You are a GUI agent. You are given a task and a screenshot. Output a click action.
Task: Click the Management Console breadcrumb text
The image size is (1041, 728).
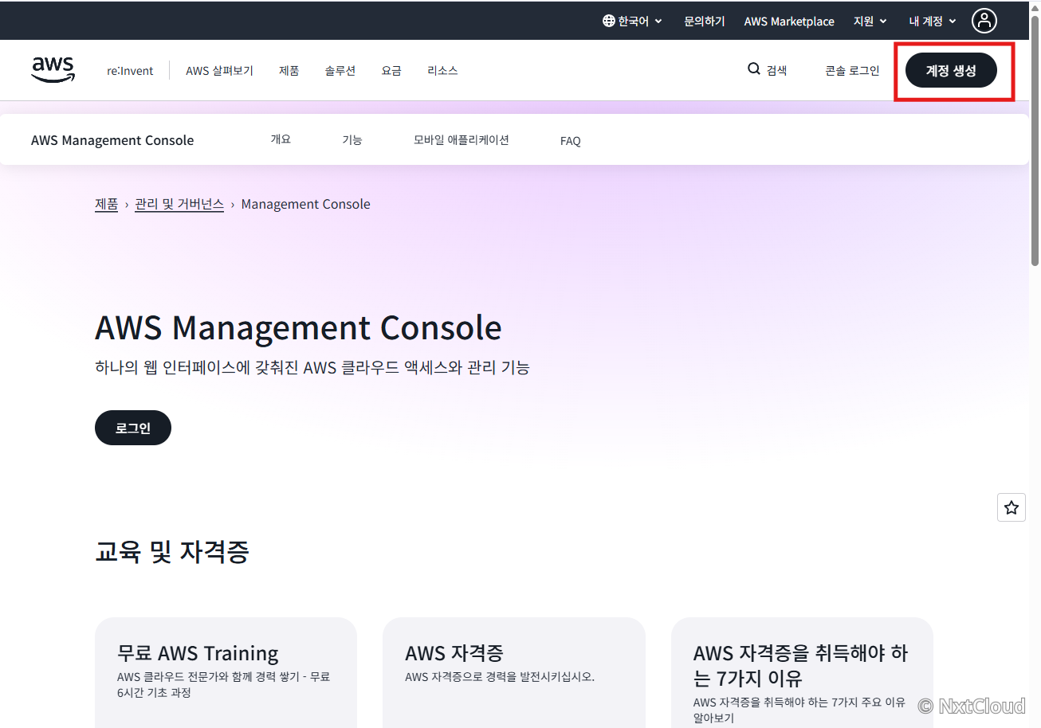point(306,205)
